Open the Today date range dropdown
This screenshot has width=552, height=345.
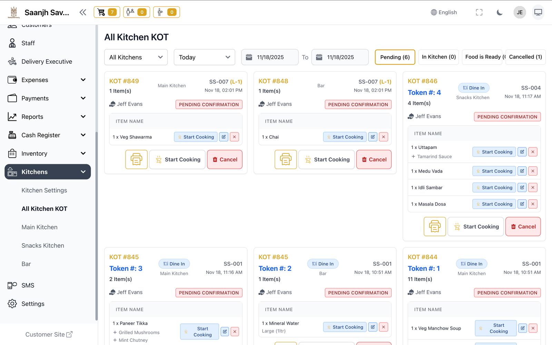[204, 57]
